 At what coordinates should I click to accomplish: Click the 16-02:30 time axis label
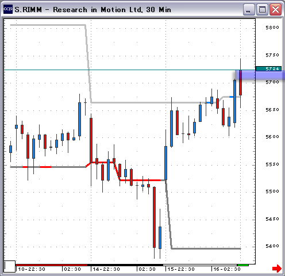(x=227, y=269)
